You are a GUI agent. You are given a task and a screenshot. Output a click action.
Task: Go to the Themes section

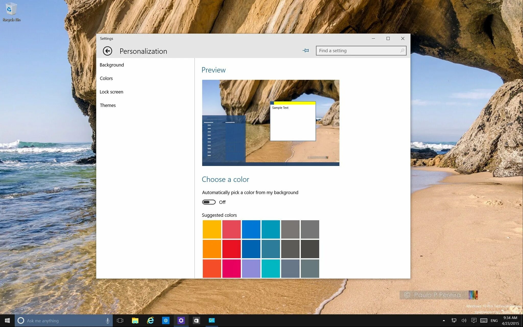coord(108,105)
